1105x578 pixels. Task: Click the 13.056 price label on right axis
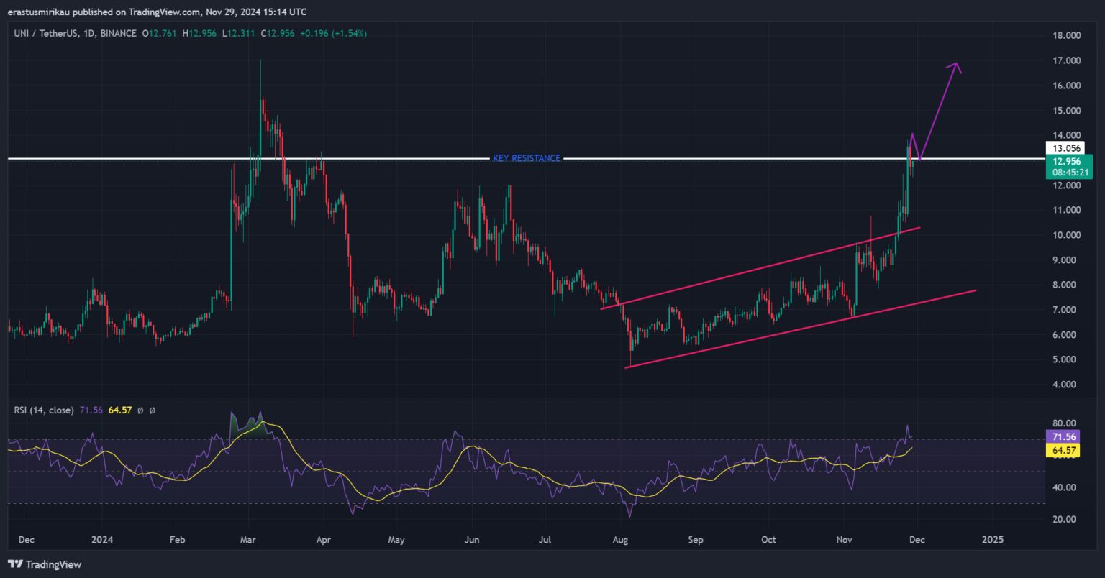click(x=1068, y=148)
